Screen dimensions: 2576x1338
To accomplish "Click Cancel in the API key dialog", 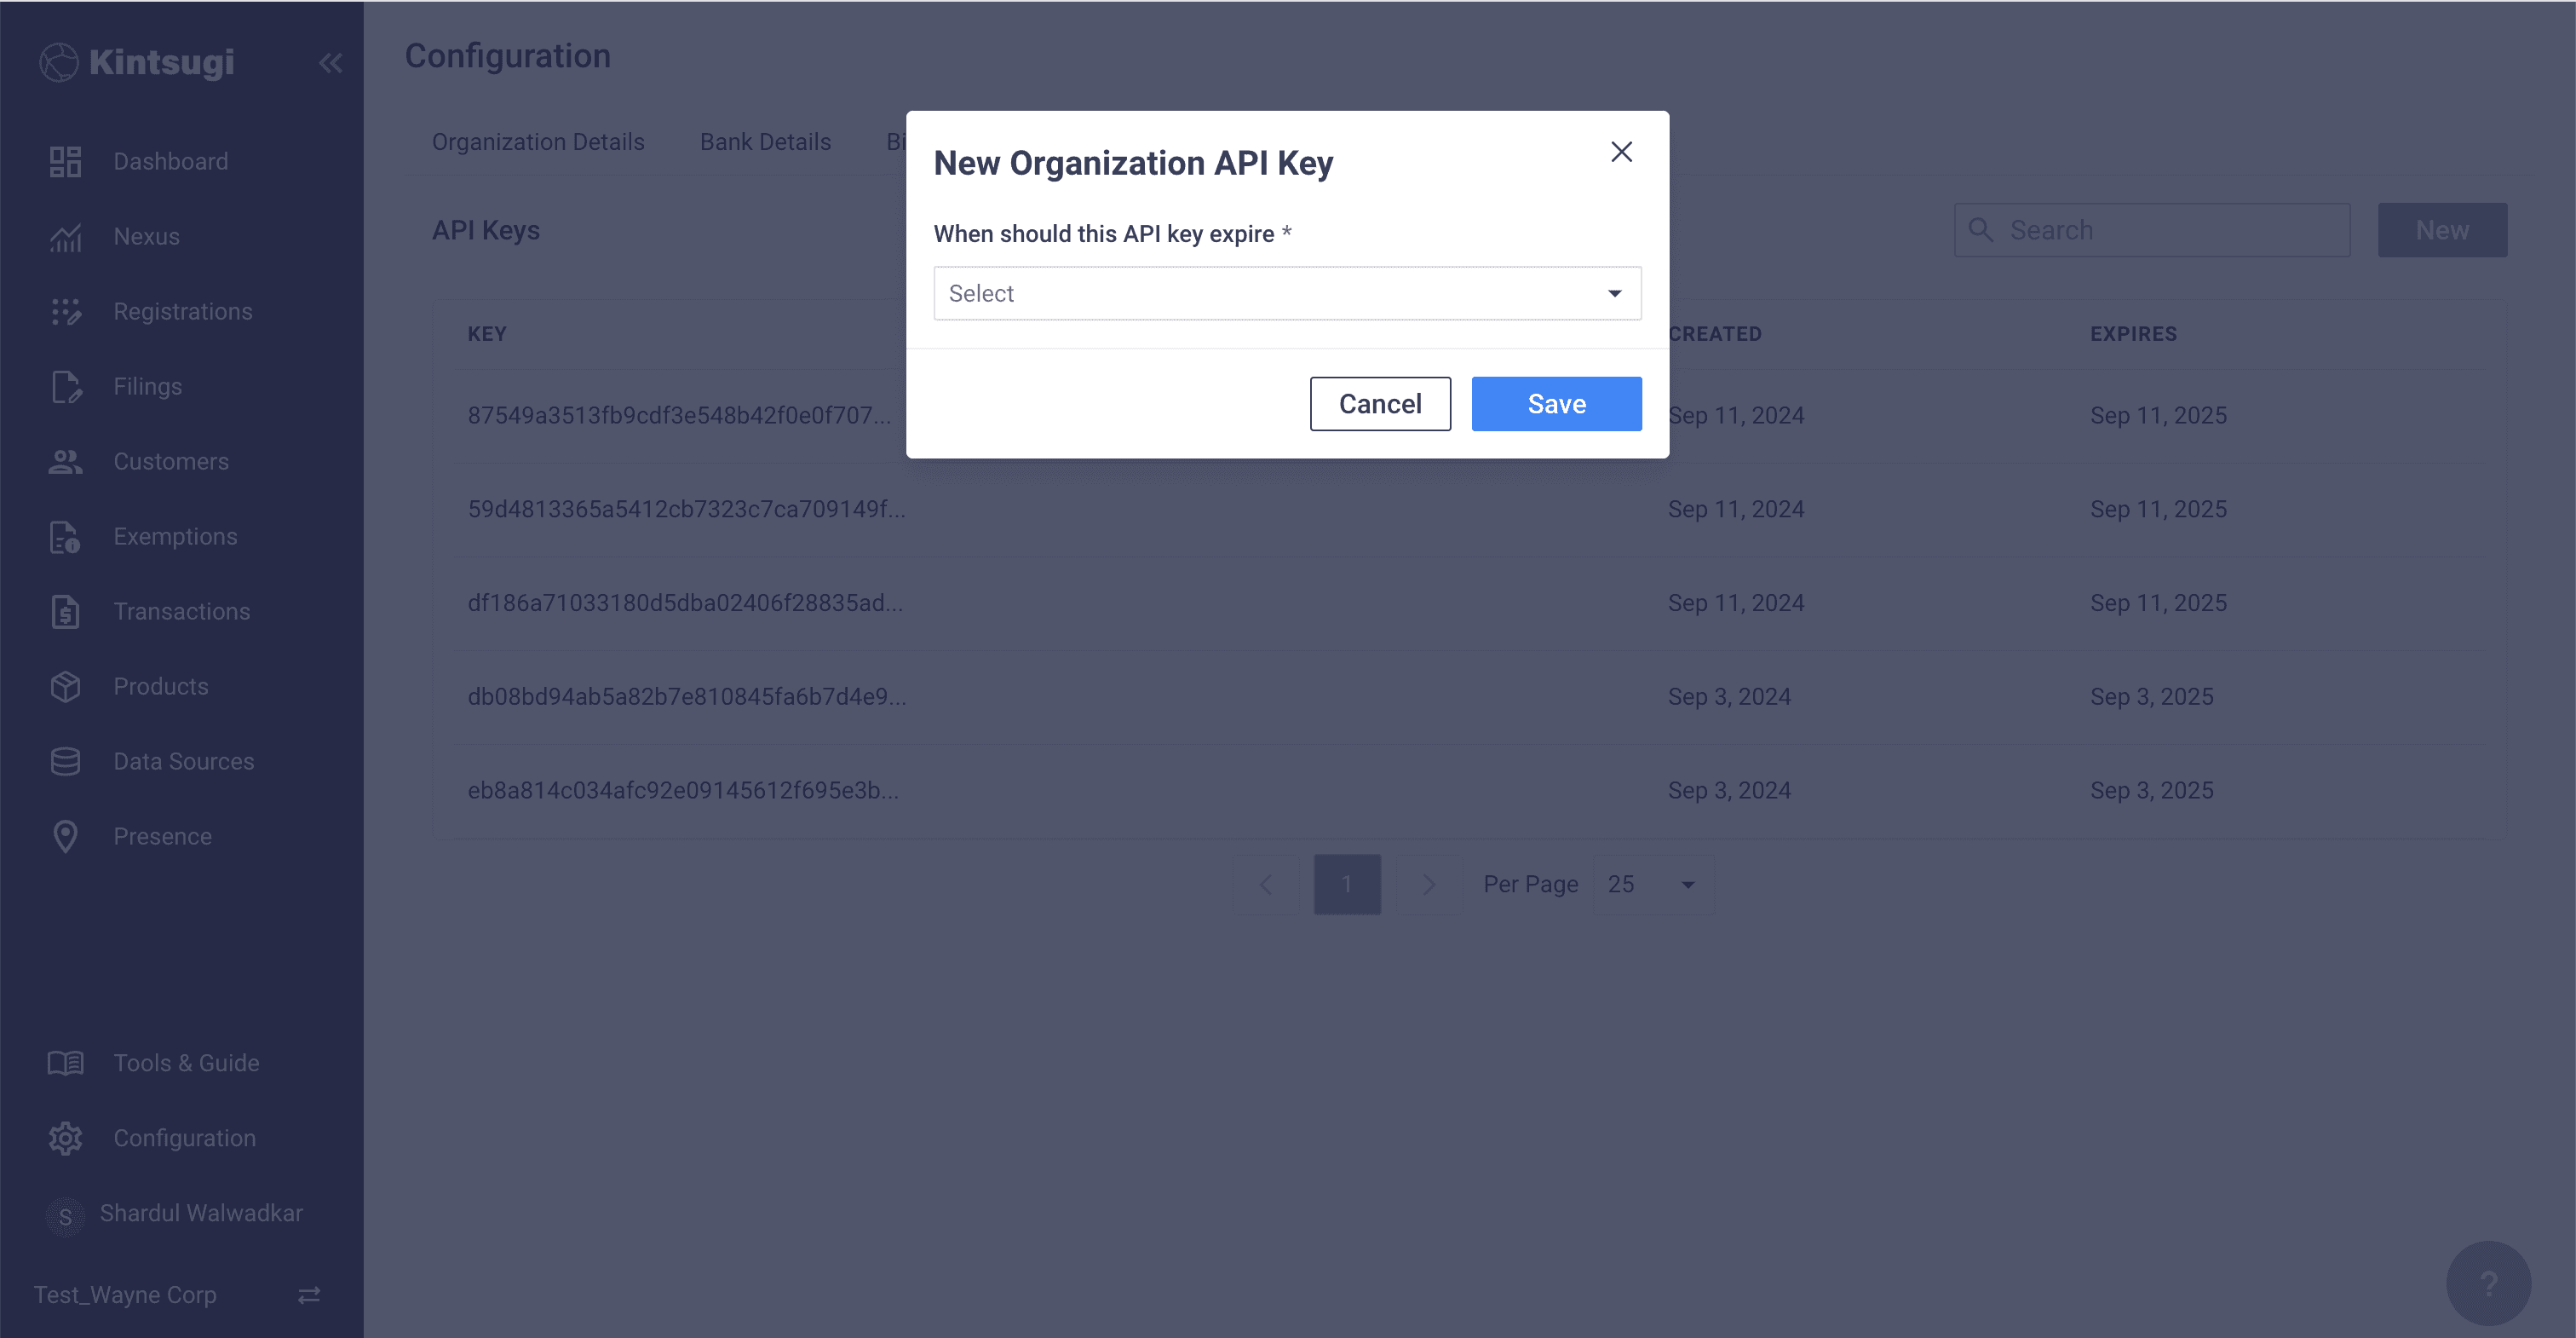I will point(1380,404).
